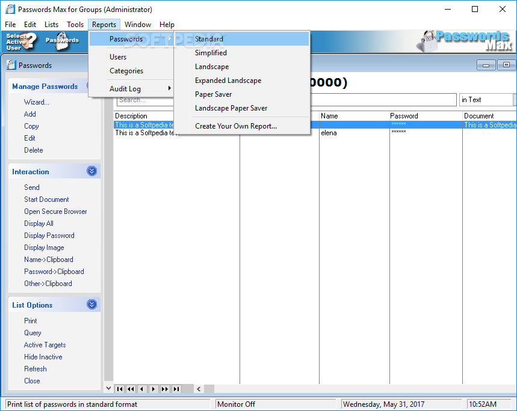Select Standard password report
Viewport: 517px width, 411px height.
click(x=242, y=39)
